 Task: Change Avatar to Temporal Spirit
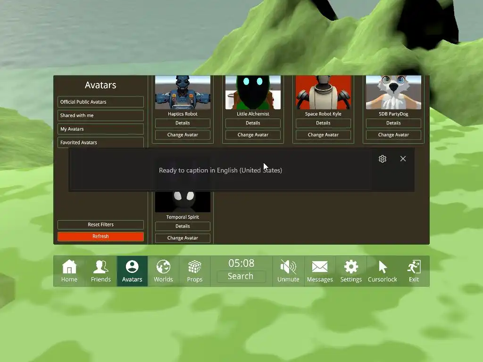pyautogui.click(x=183, y=238)
